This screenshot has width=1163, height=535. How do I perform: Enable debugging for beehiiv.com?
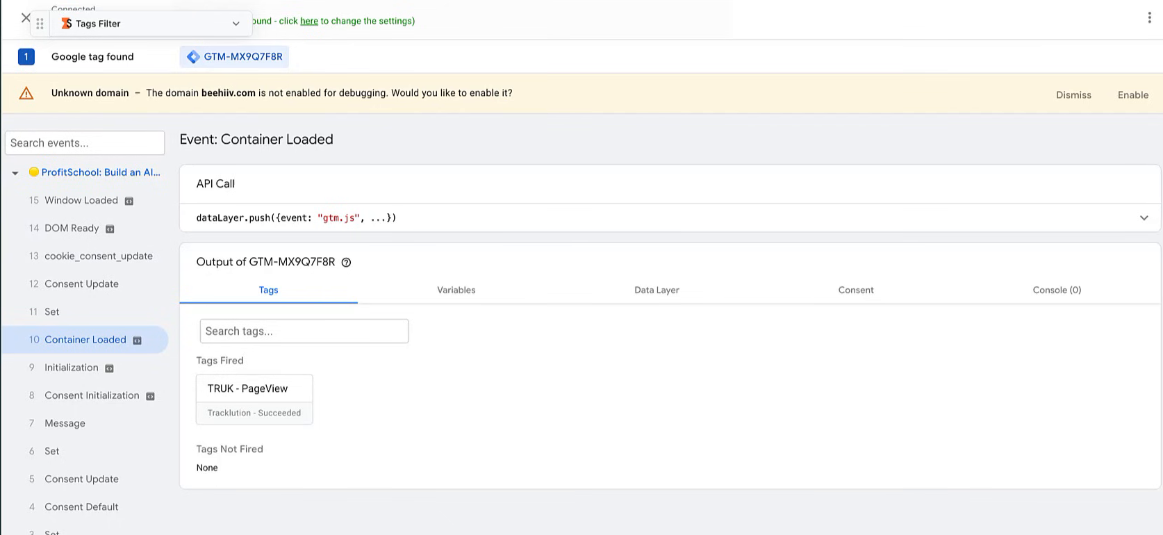(x=1132, y=95)
